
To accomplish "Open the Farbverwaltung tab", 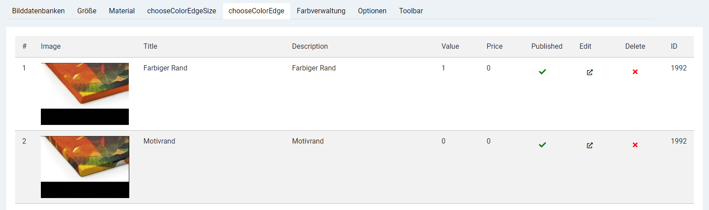I will (321, 11).
